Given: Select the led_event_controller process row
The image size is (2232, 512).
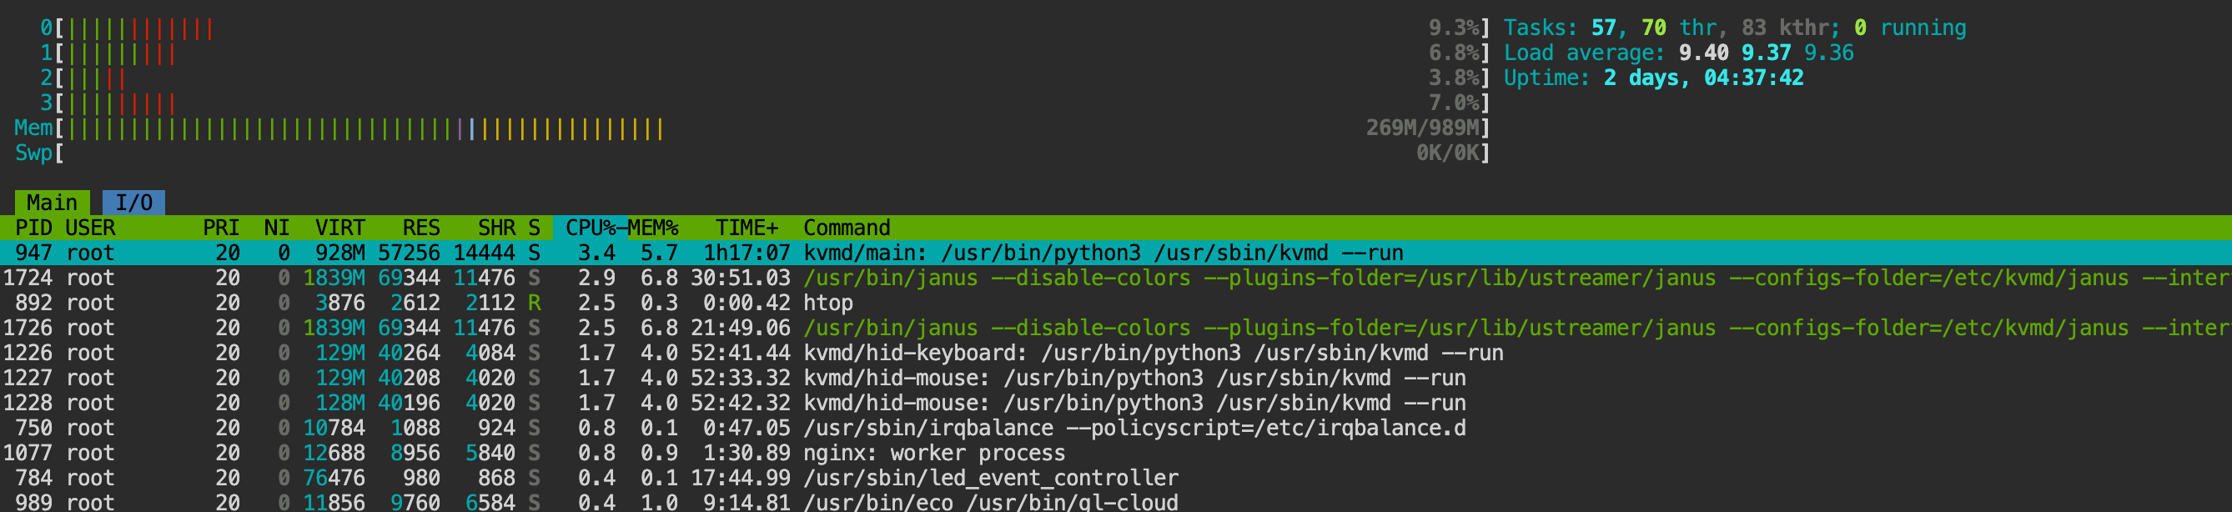Looking at the screenshot, I should click(x=1116, y=479).
